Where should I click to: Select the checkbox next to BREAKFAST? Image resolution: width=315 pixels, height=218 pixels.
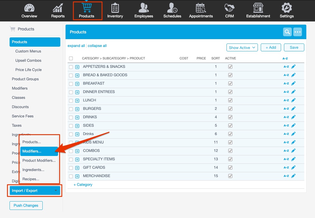tap(71, 83)
